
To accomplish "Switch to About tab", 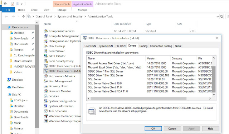I will [x=178, y=46].
